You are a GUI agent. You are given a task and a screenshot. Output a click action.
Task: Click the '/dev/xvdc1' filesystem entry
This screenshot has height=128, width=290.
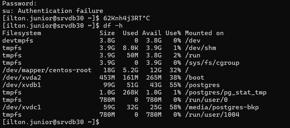coord(22,107)
